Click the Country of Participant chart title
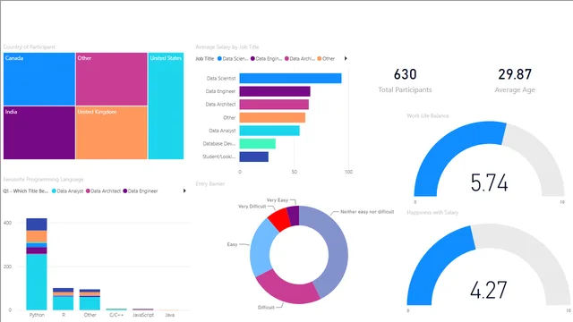The width and height of the screenshot is (573, 322). [x=30, y=47]
